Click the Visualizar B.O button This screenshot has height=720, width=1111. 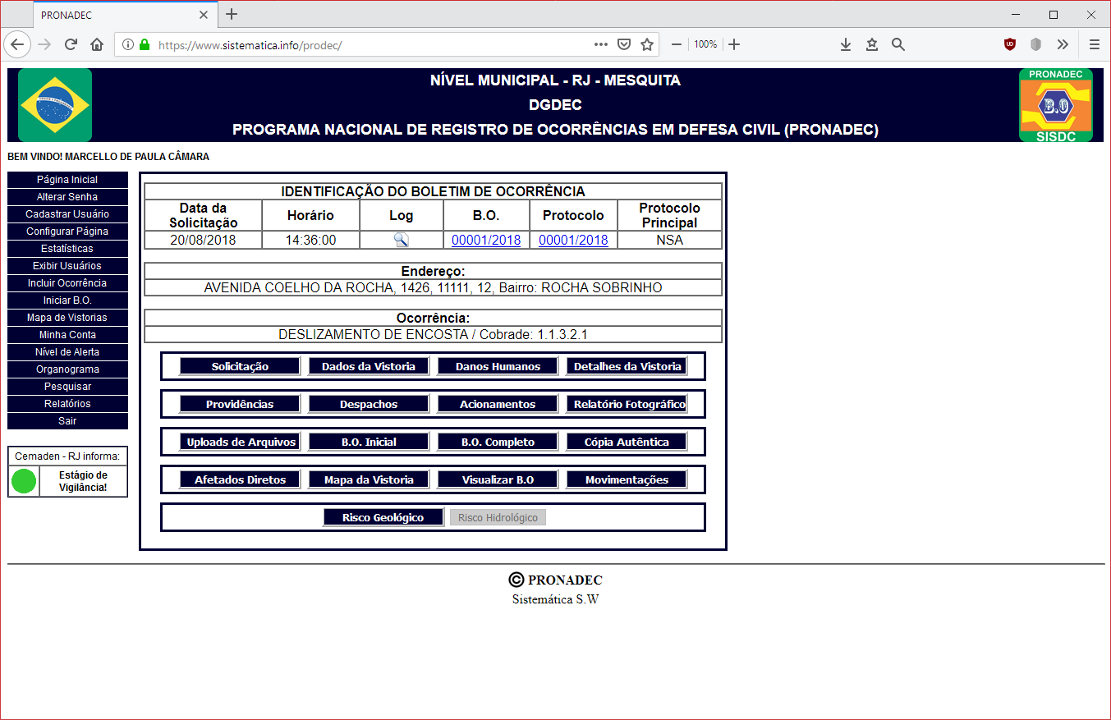(x=498, y=480)
